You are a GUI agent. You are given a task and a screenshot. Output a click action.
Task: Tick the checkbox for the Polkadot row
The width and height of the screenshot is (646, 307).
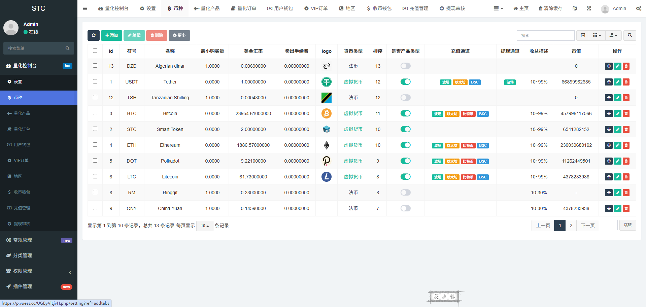pos(95,161)
